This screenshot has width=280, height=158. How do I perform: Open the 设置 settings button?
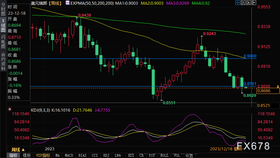[189, 155]
